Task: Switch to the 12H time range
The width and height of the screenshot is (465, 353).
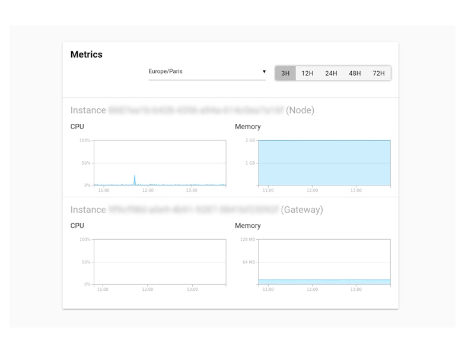Action: tap(307, 73)
